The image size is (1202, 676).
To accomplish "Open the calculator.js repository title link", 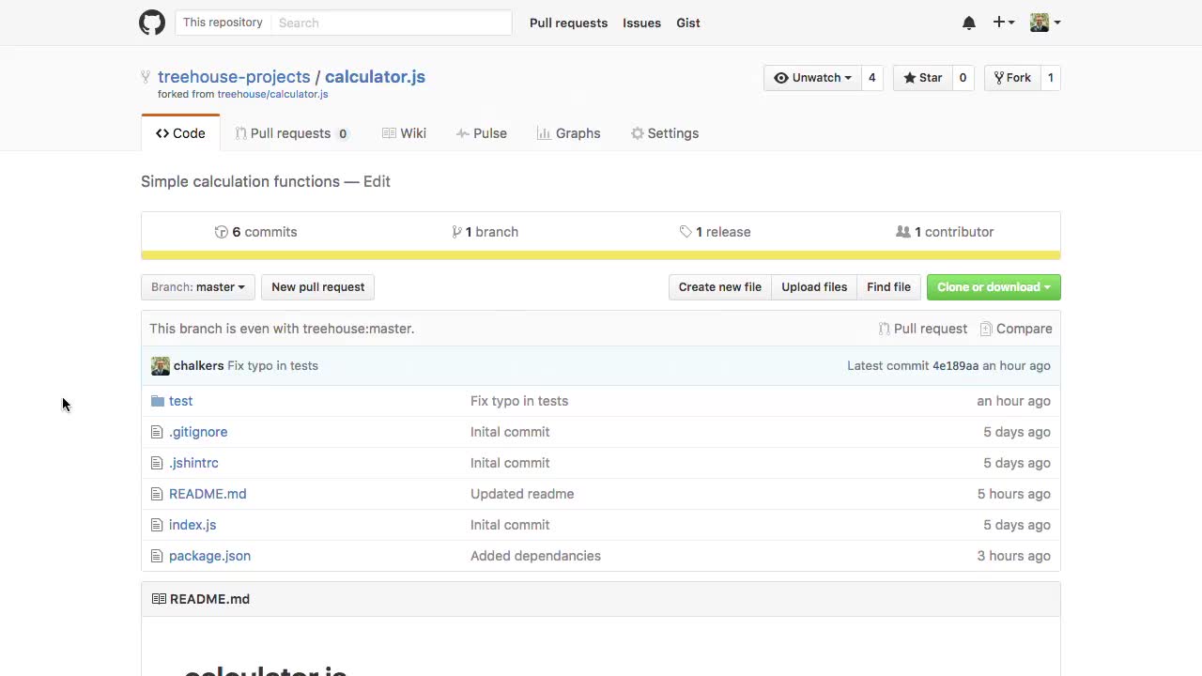I will pyautogui.click(x=375, y=77).
